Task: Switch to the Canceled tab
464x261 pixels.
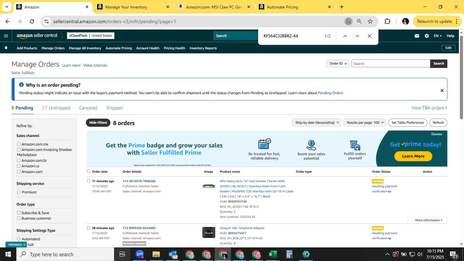Action: coord(88,108)
